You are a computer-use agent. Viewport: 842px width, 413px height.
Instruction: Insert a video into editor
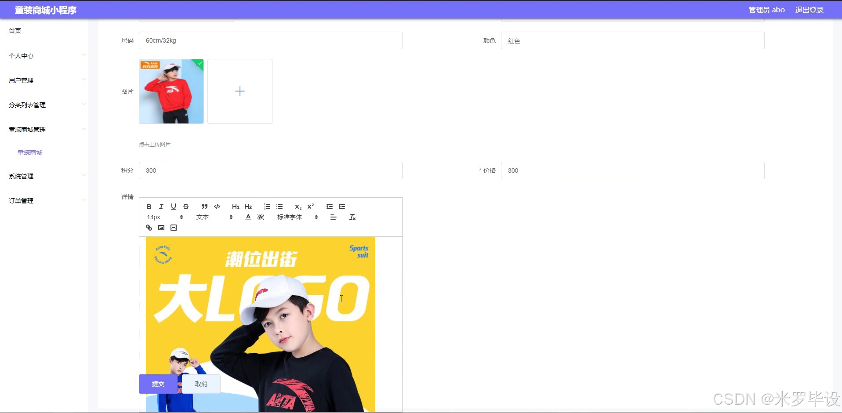click(174, 228)
